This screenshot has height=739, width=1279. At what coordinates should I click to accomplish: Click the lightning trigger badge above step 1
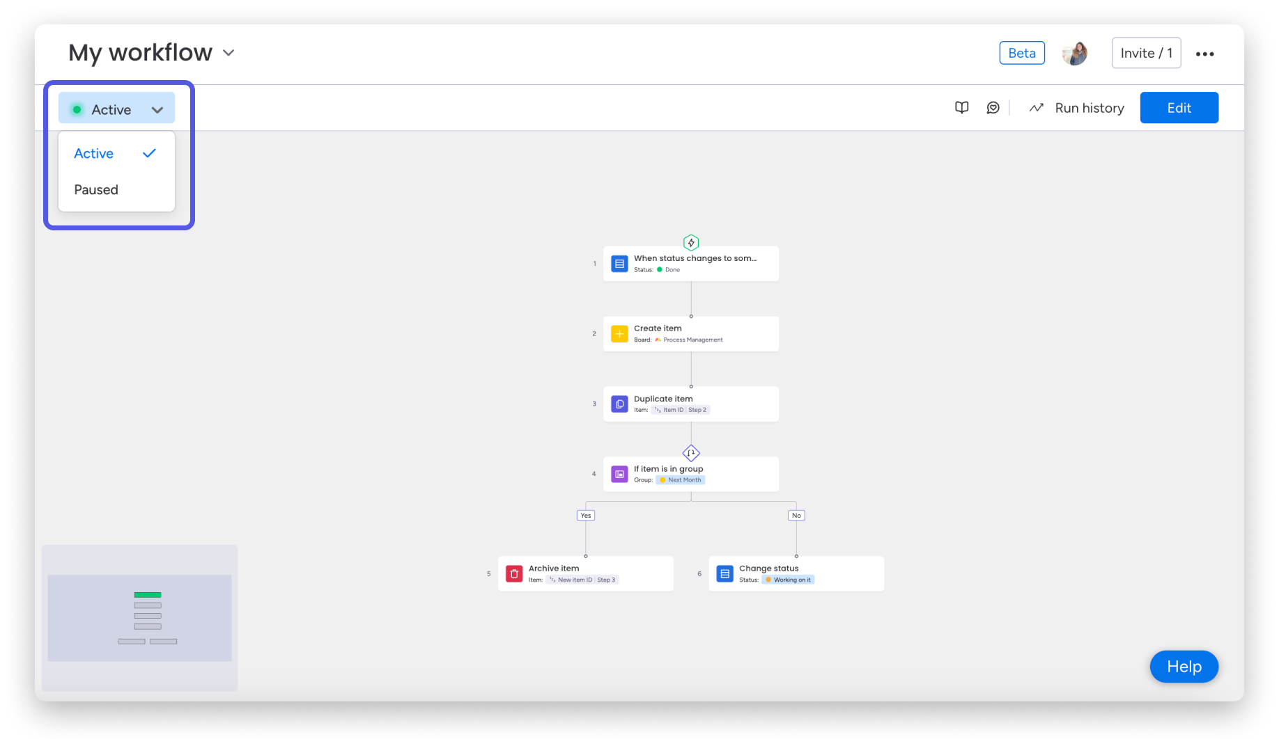pyautogui.click(x=690, y=243)
